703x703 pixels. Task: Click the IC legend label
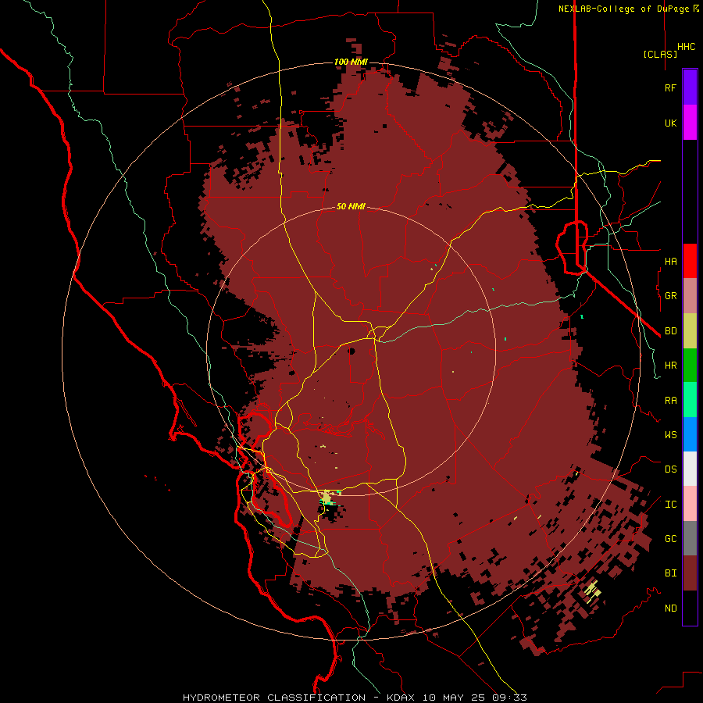pyautogui.click(x=670, y=505)
